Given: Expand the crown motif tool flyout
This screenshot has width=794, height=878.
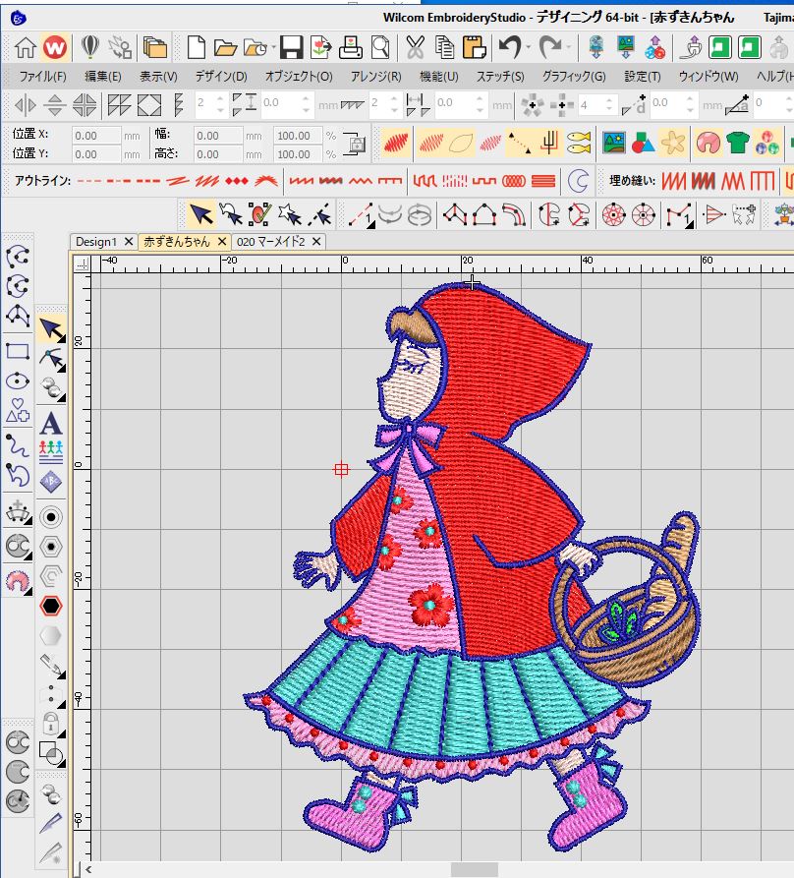Looking at the screenshot, I should tap(28, 521).
